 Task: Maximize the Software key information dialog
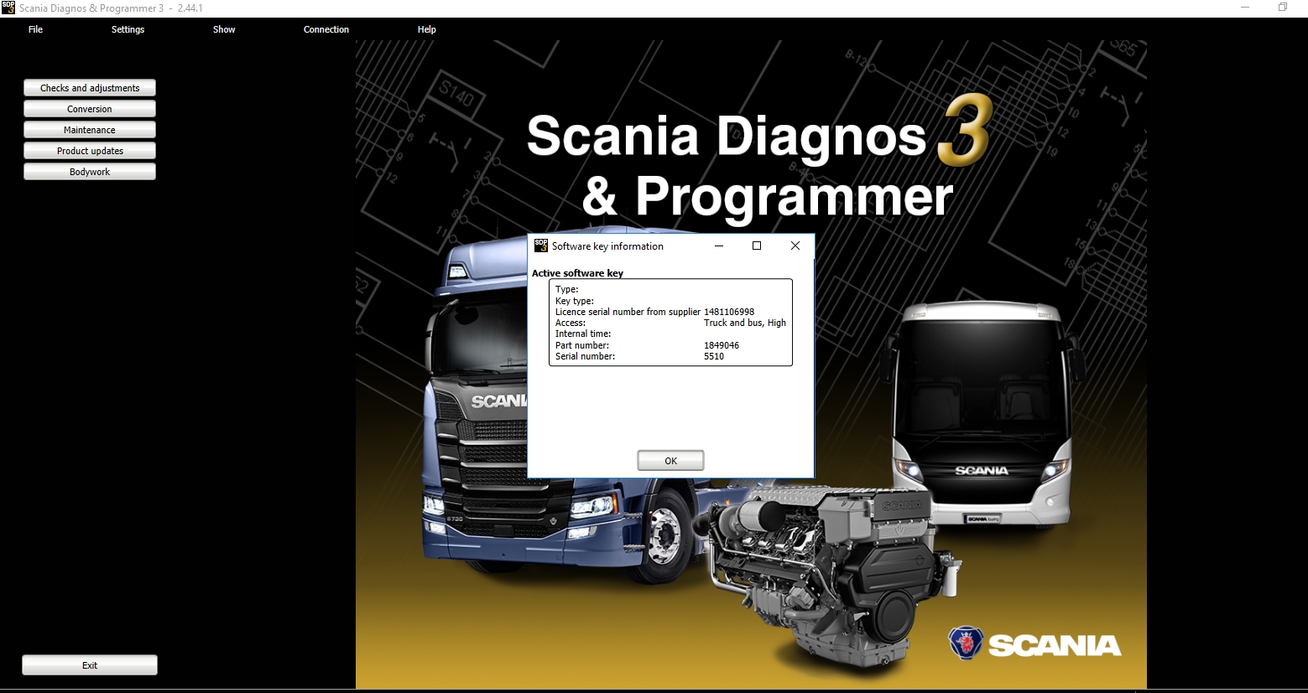point(757,246)
